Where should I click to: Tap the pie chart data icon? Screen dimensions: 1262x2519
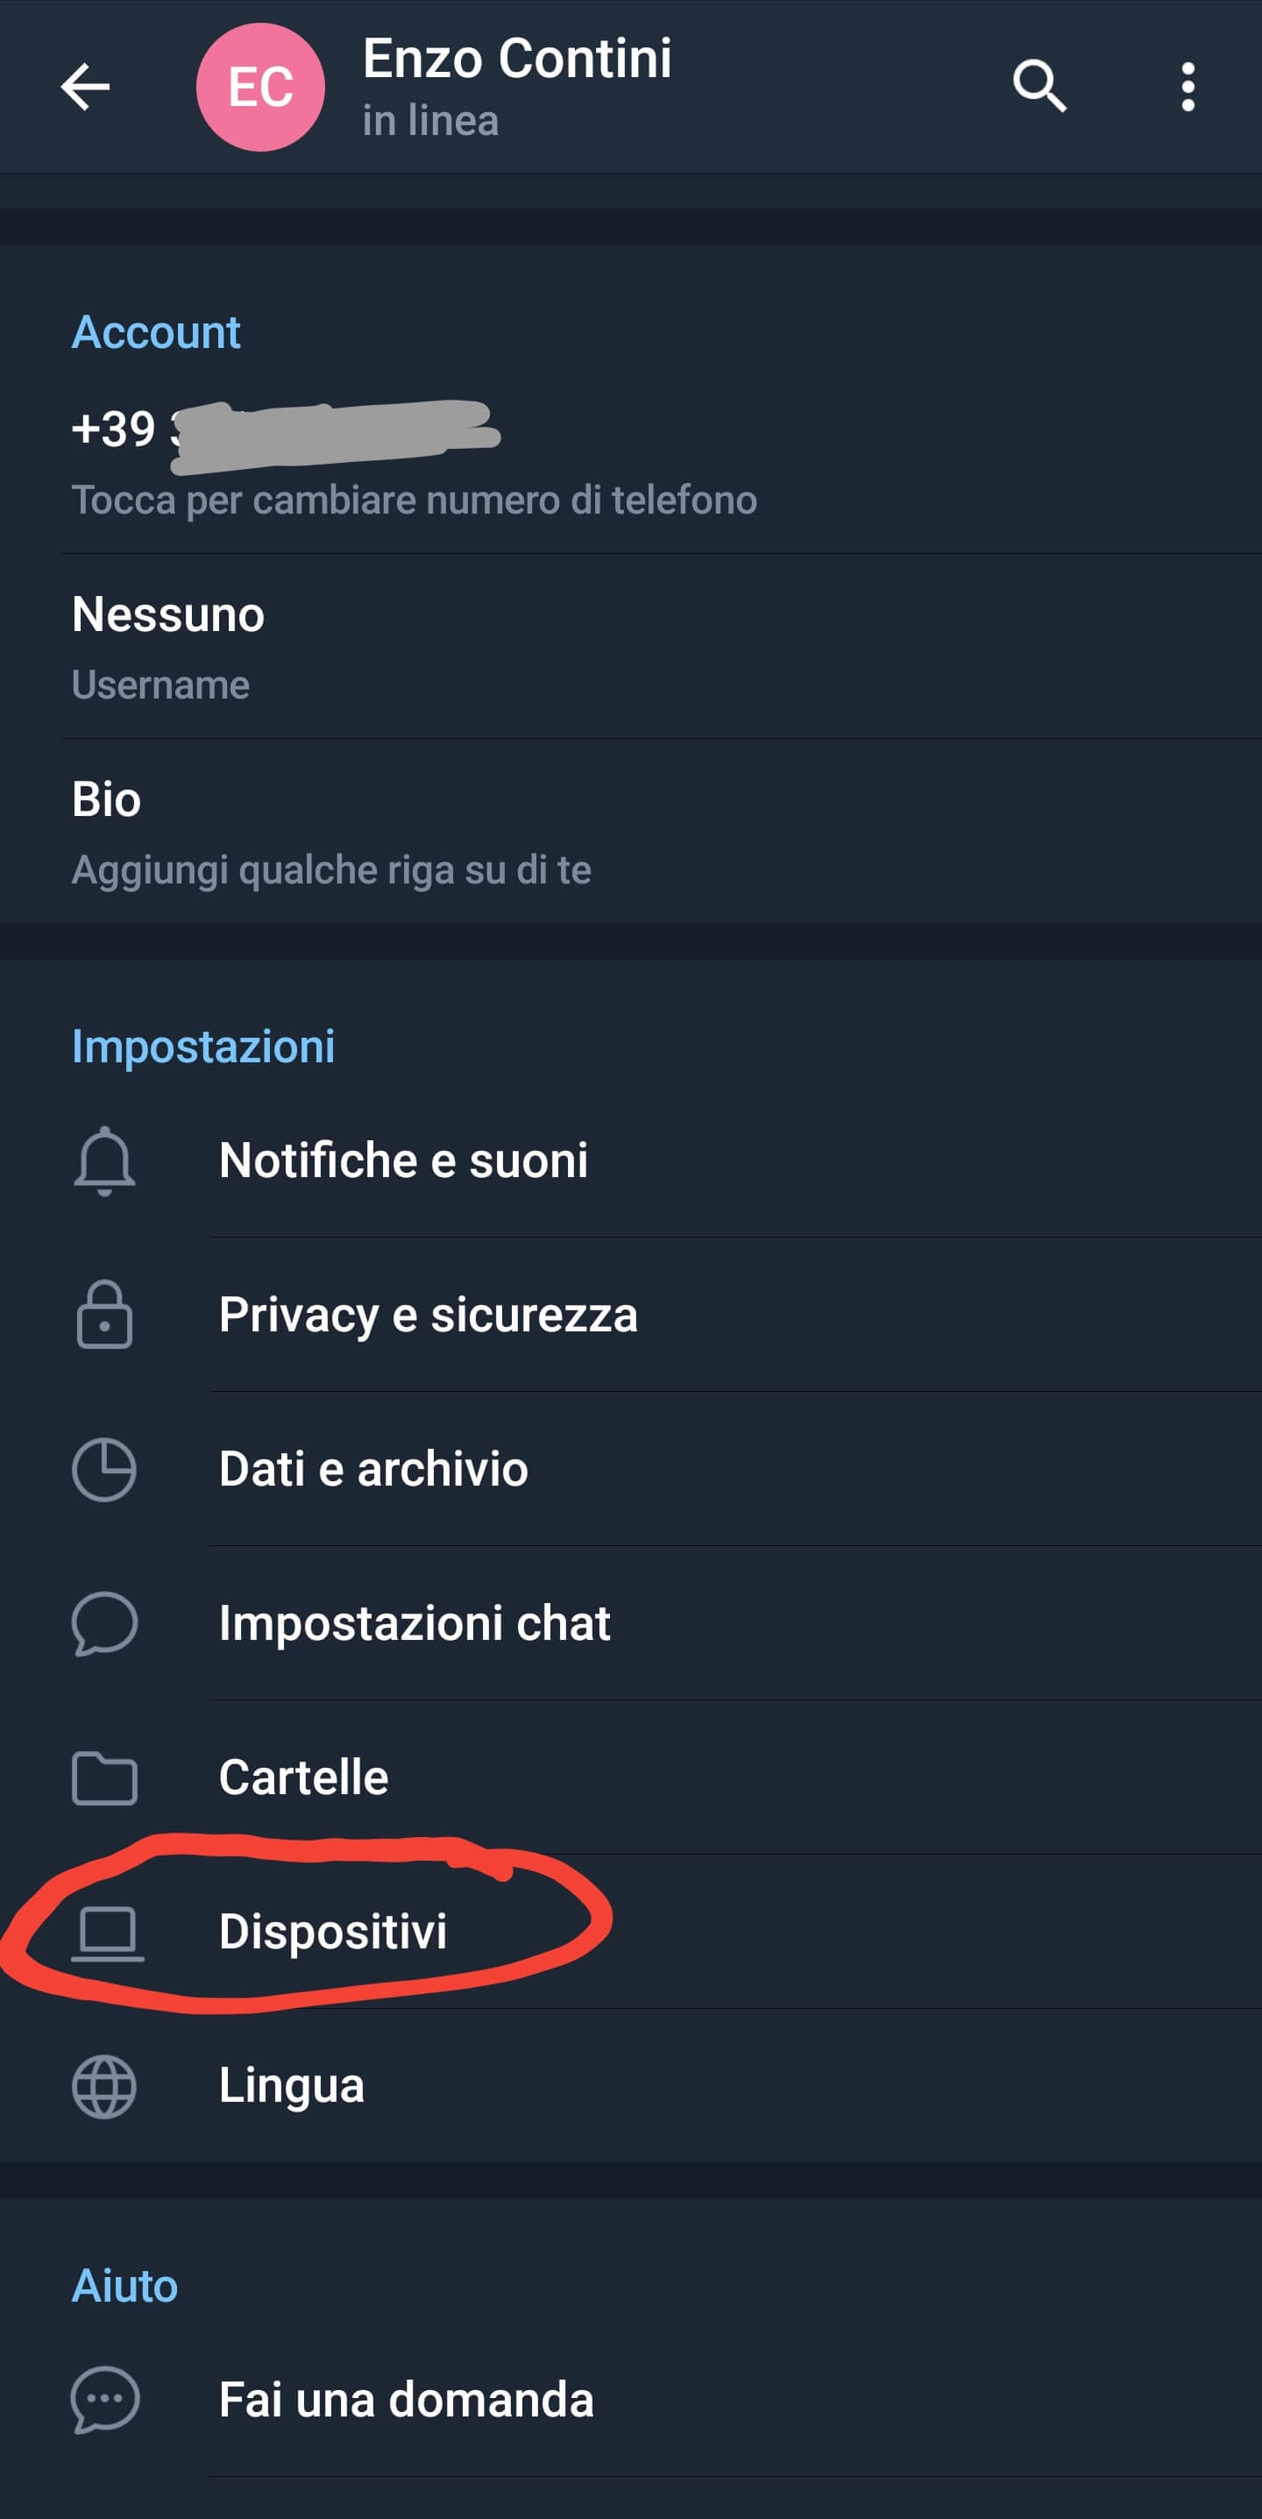click(104, 1469)
